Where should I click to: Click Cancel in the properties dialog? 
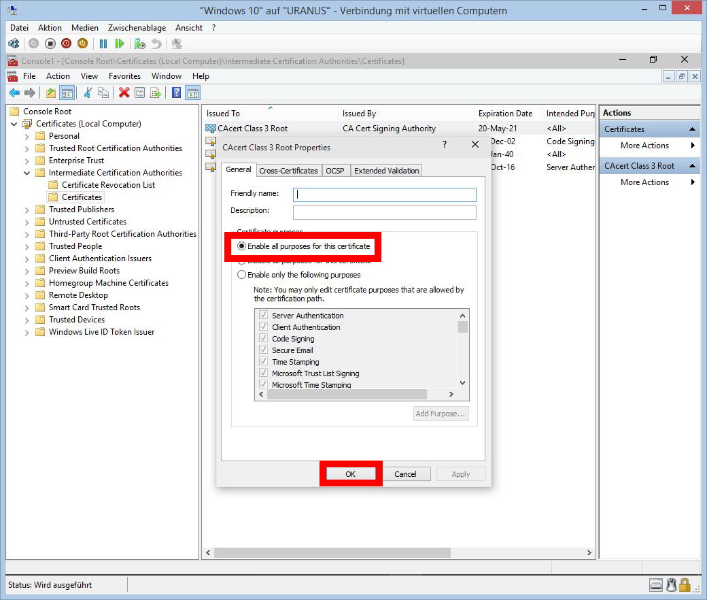tap(405, 474)
